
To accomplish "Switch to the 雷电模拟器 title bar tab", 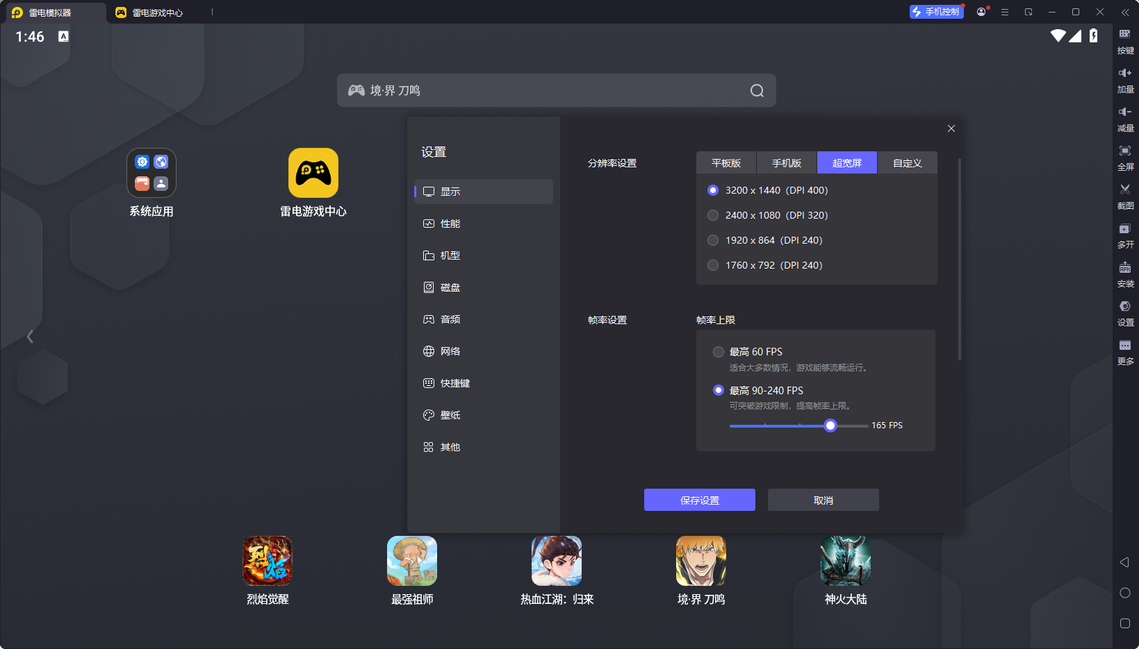I will [x=54, y=12].
